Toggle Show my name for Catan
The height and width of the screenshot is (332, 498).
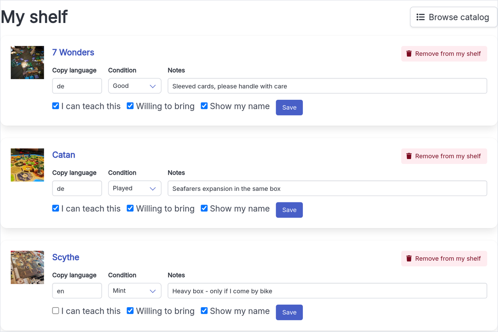click(204, 208)
